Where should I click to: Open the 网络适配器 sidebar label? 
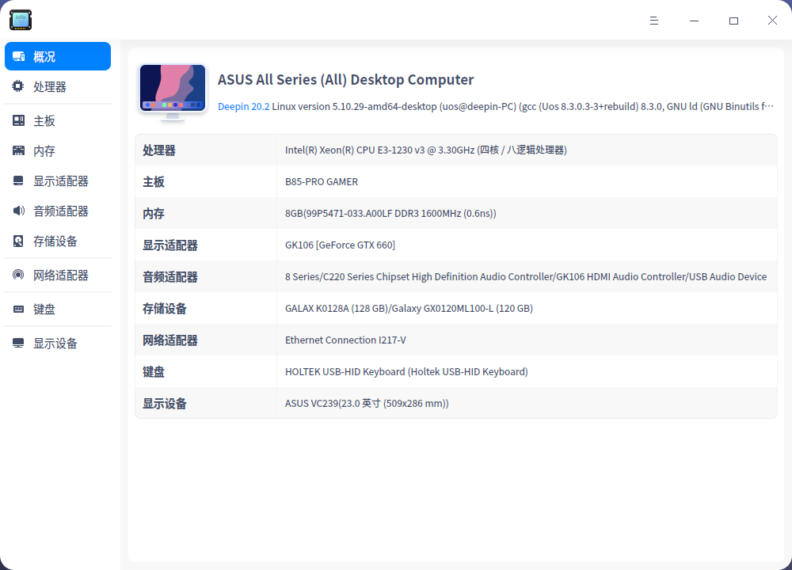point(61,275)
